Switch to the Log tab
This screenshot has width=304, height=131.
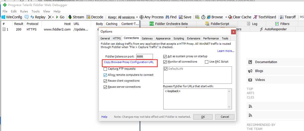pos(252,24)
